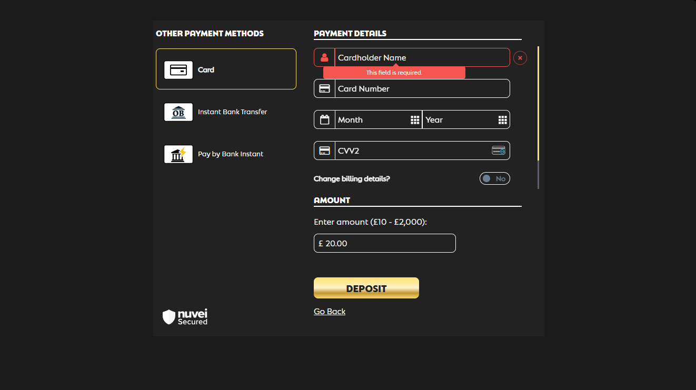This screenshot has height=390, width=696.
Task: Focus the deposit amount input field
Action: (x=384, y=243)
